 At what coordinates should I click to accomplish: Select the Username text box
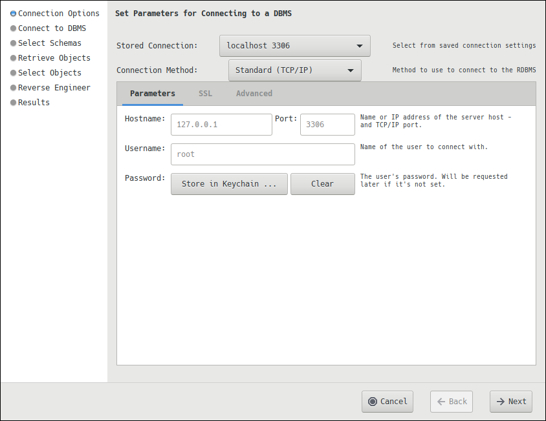[263, 154]
